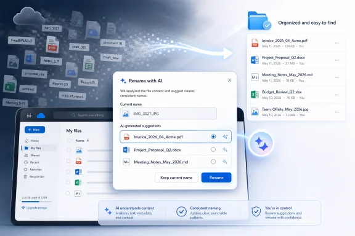Click the AI sparkle icon beside Meeting_Notes_May_2026.md suggestion
The width and height of the screenshot is (355, 236).
225,162
